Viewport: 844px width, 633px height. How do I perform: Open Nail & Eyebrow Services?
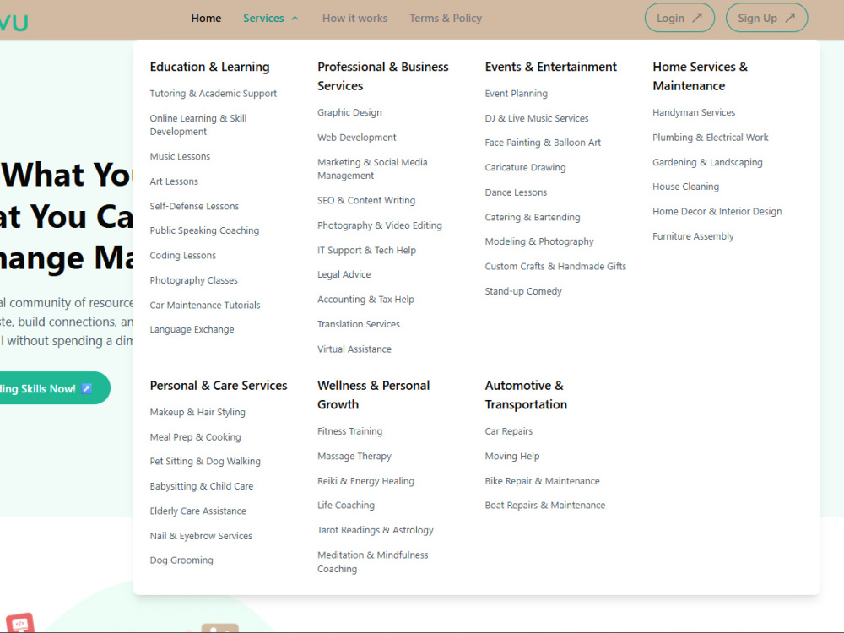point(201,536)
